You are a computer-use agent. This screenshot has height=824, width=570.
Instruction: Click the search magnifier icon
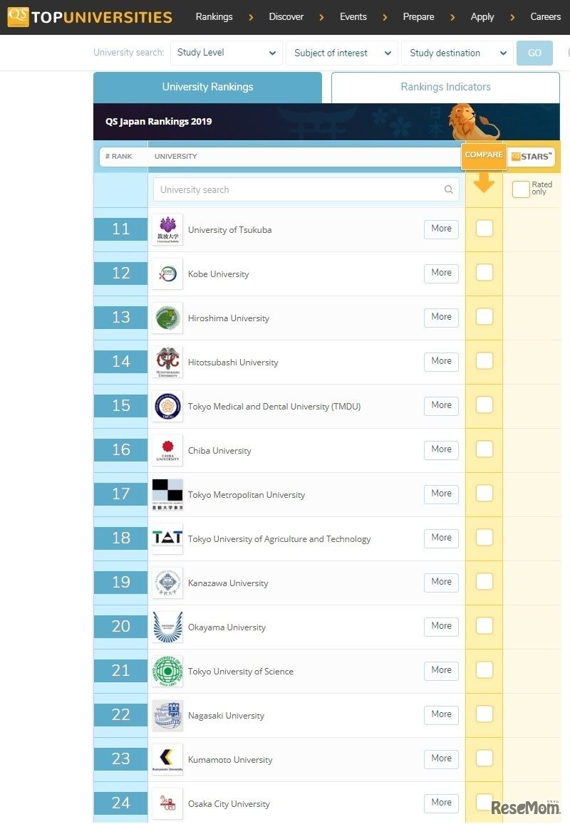click(449, 189)
